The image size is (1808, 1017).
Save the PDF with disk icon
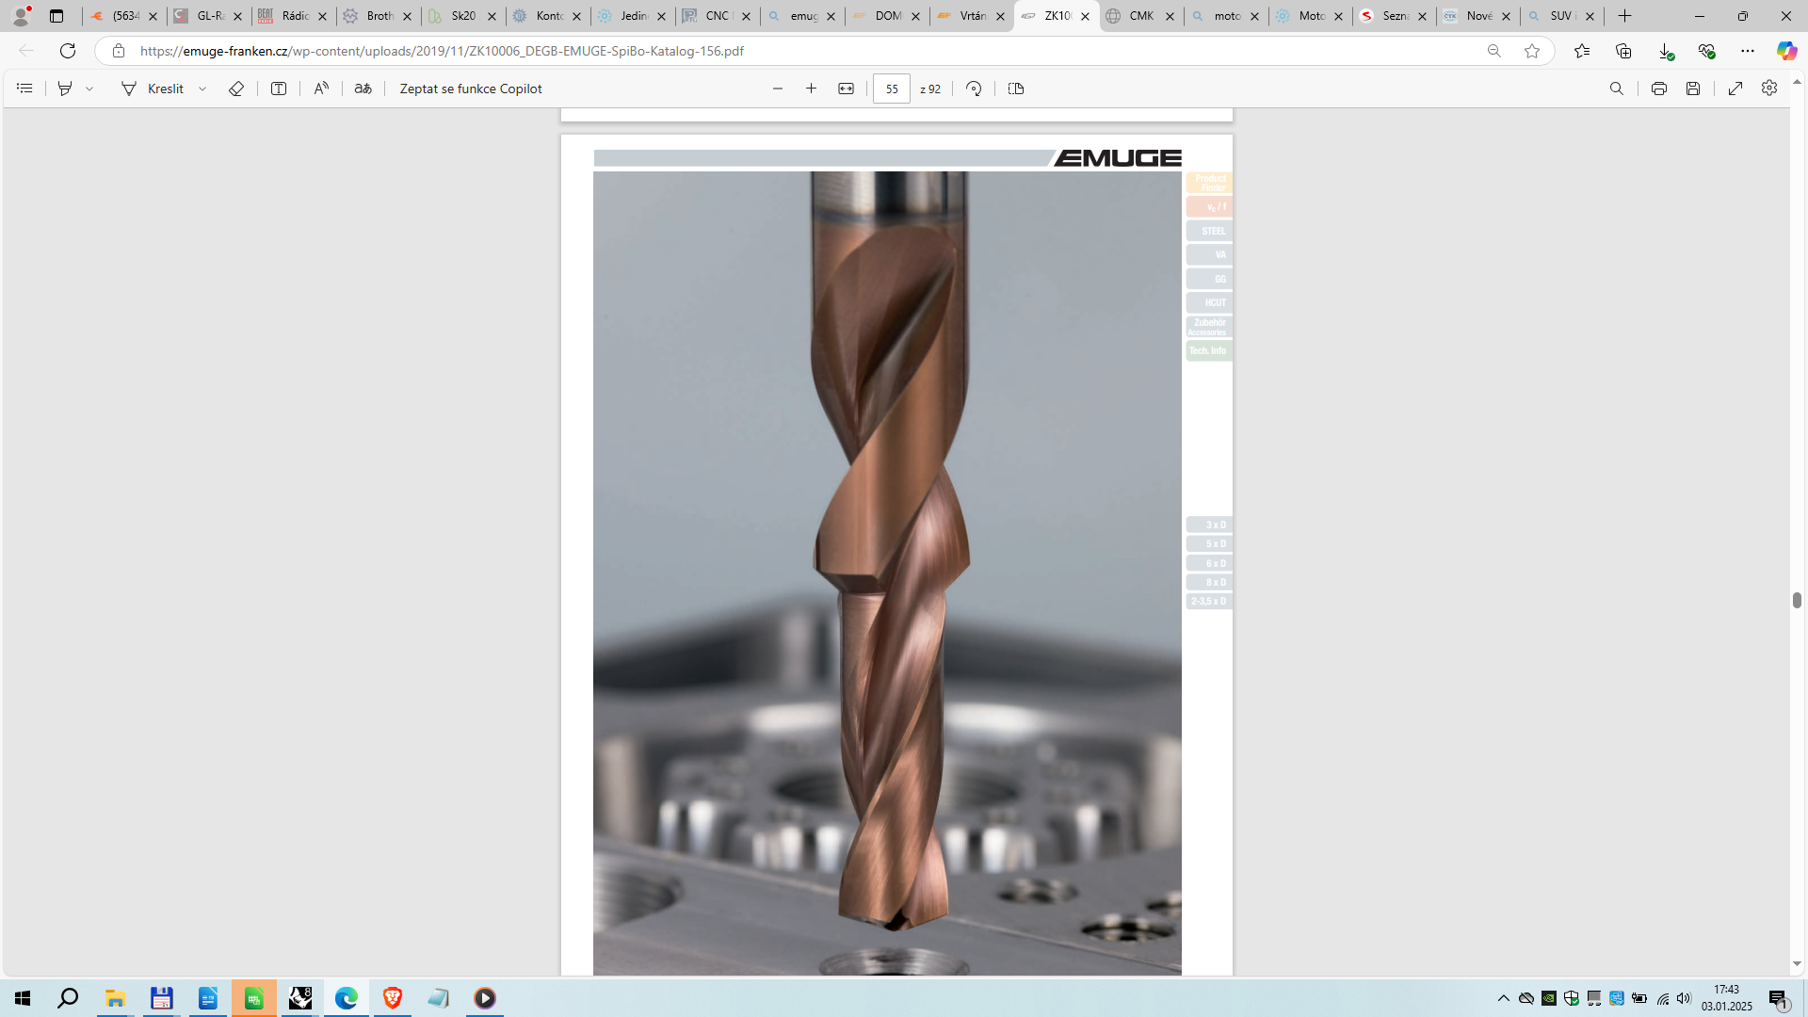[x=1693, y=89]
